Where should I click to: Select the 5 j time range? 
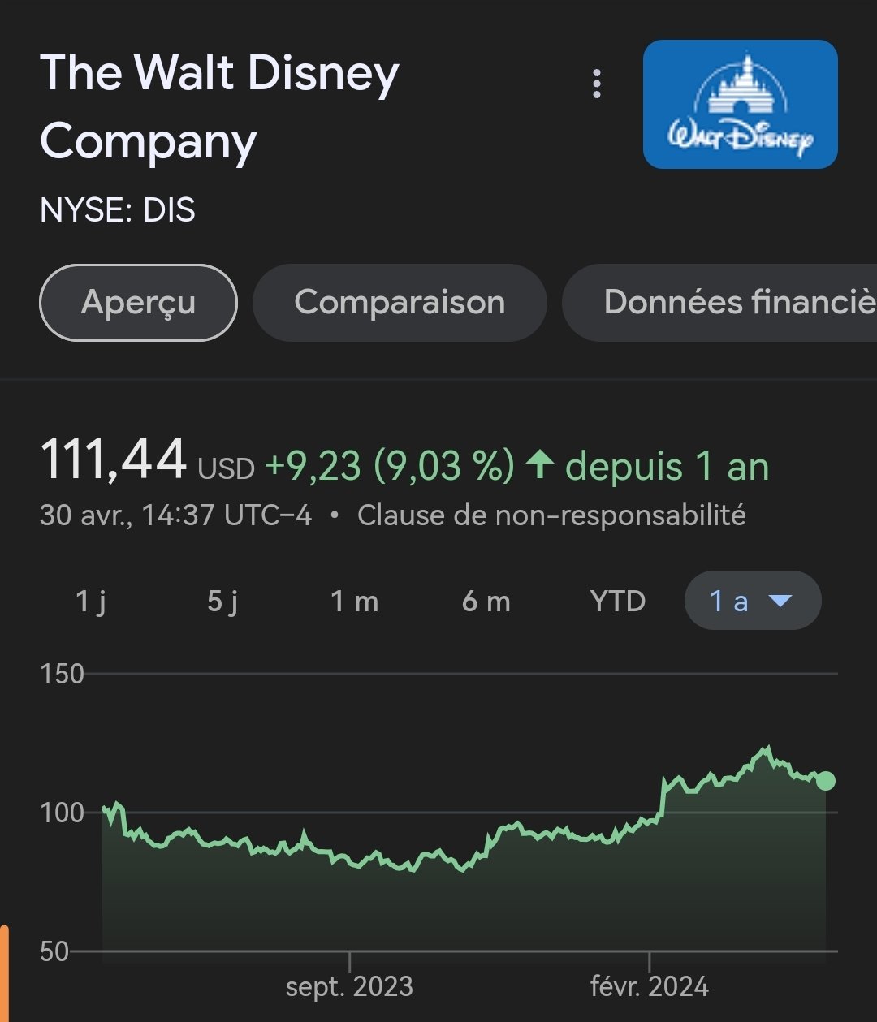222,602
